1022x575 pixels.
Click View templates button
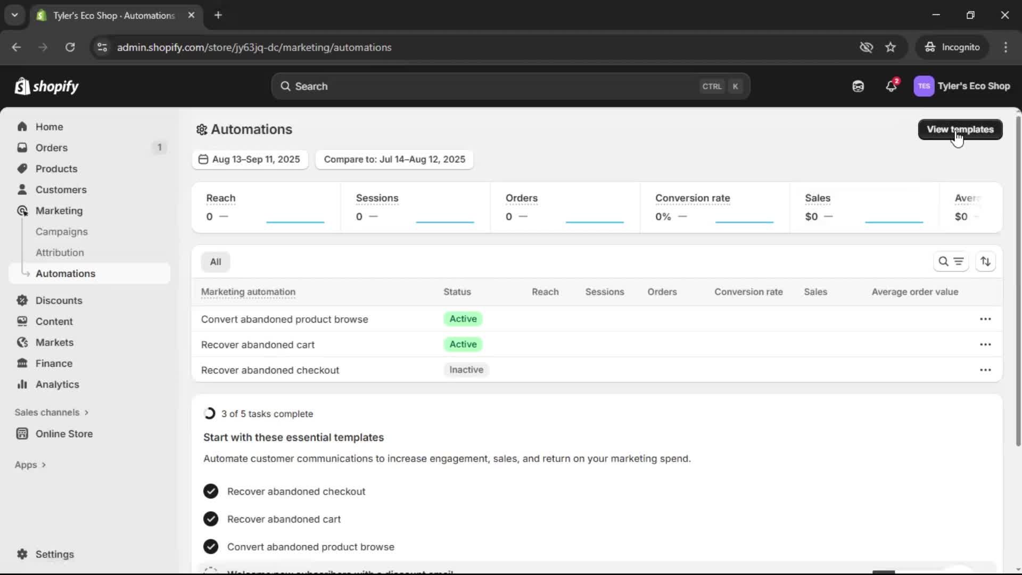point(960,129)
